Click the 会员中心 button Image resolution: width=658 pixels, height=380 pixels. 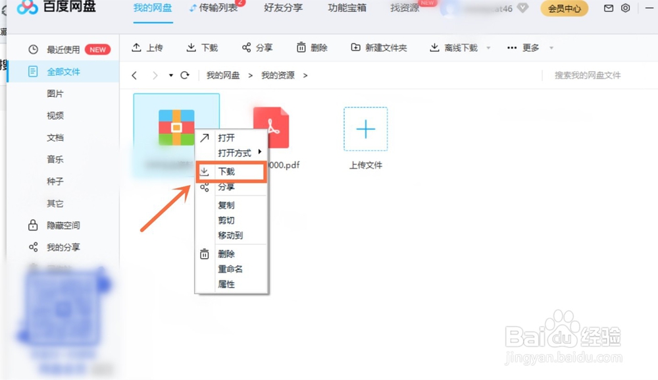point(563,9)
